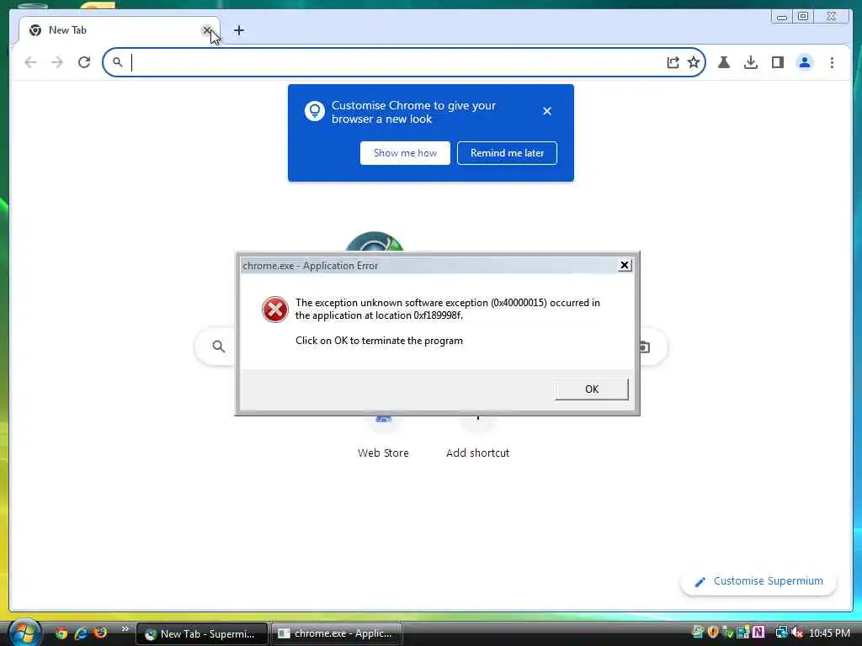Click the red error icon in dialog
Screen dimensions: 862x646
coord(275,310)
